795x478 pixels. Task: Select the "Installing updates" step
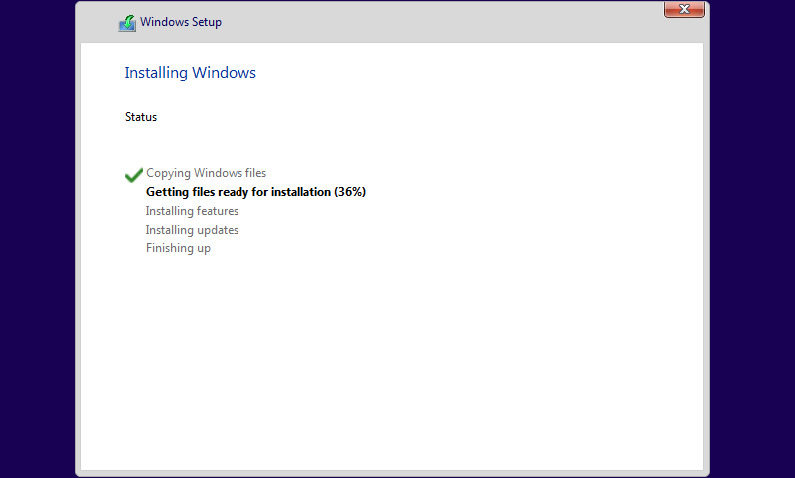tap(192, 230)
